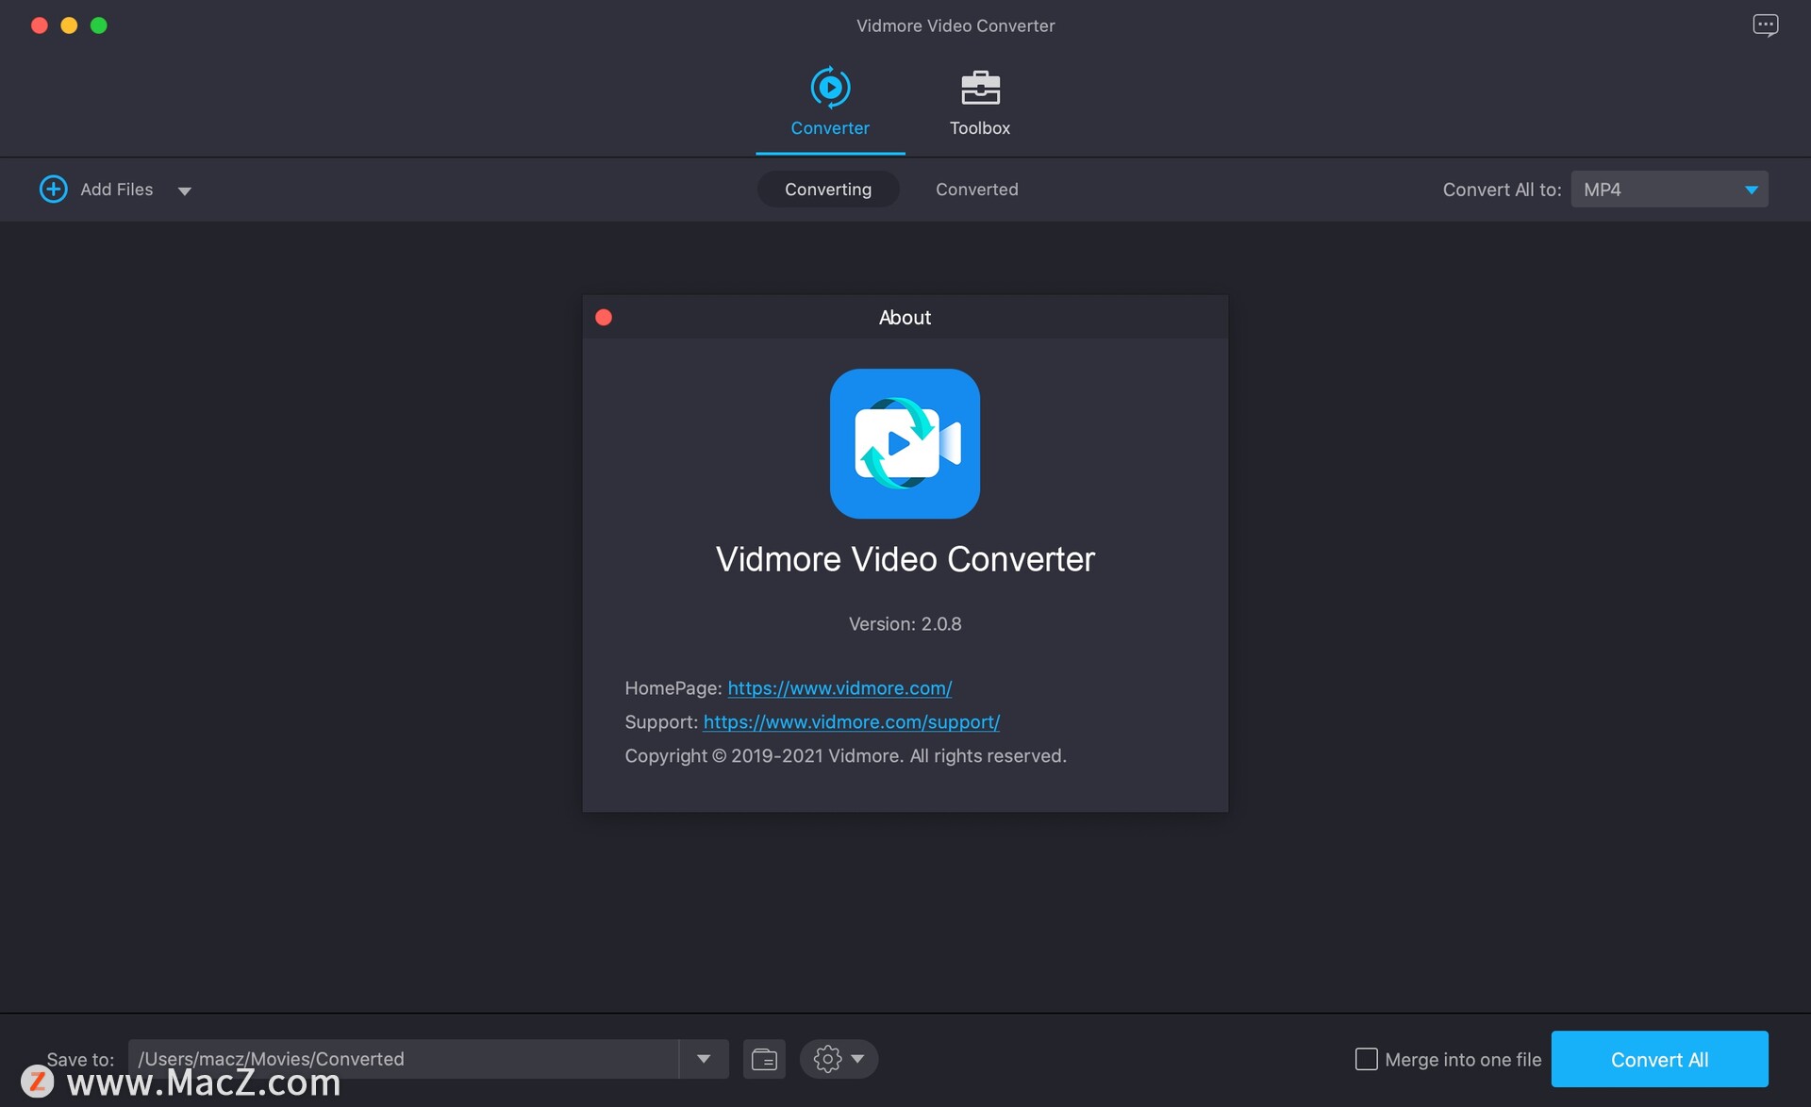Open the vidmore.com homepage link
Viewport: 1811px width, 1107px height.
point(839,688)
